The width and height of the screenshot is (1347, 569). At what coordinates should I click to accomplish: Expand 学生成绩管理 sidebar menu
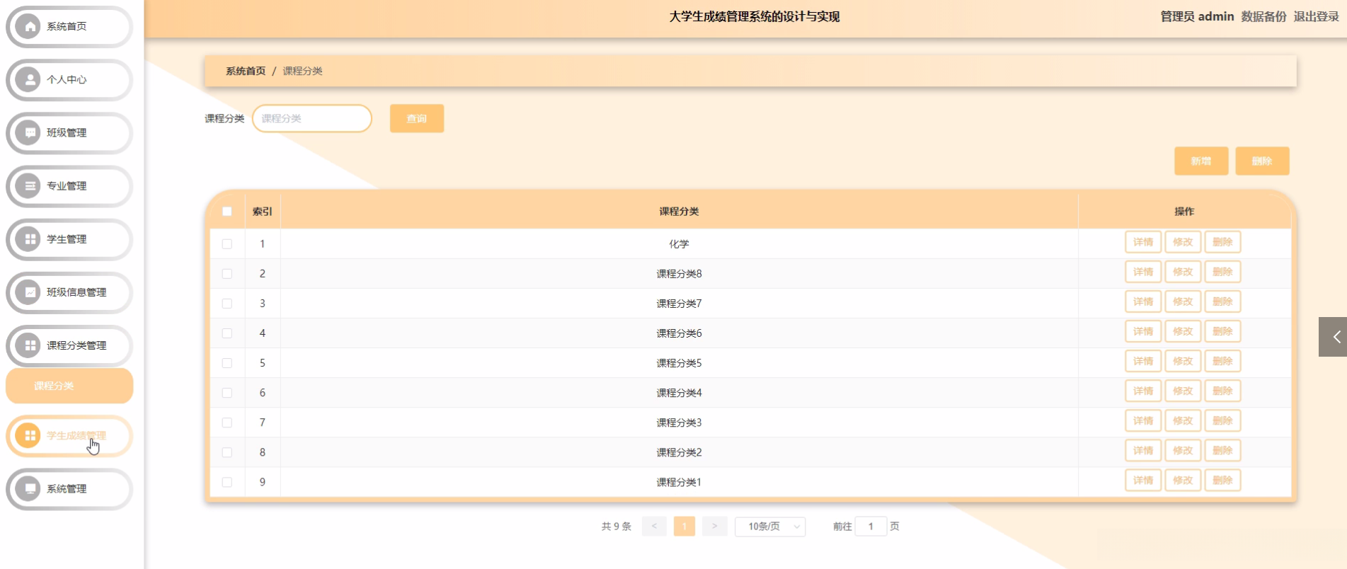tap(69, 435)
